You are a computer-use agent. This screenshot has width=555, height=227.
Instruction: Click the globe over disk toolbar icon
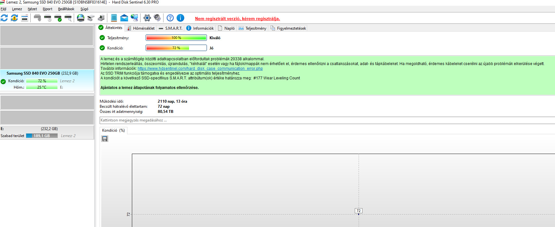[x=81, y=18]
